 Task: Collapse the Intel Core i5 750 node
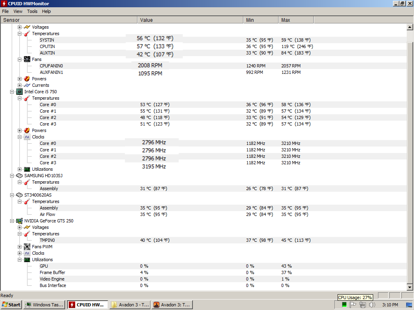pyautogui.click(x=12, y=92)
